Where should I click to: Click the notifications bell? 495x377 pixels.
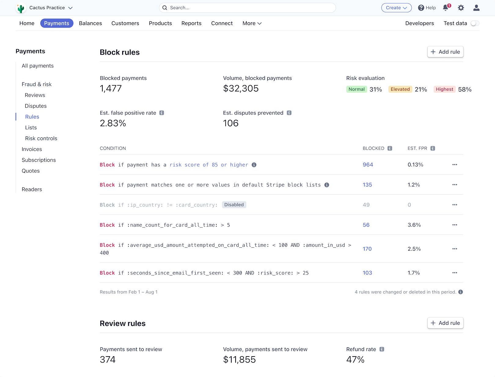pyautogui.click(x=446, y=8)
